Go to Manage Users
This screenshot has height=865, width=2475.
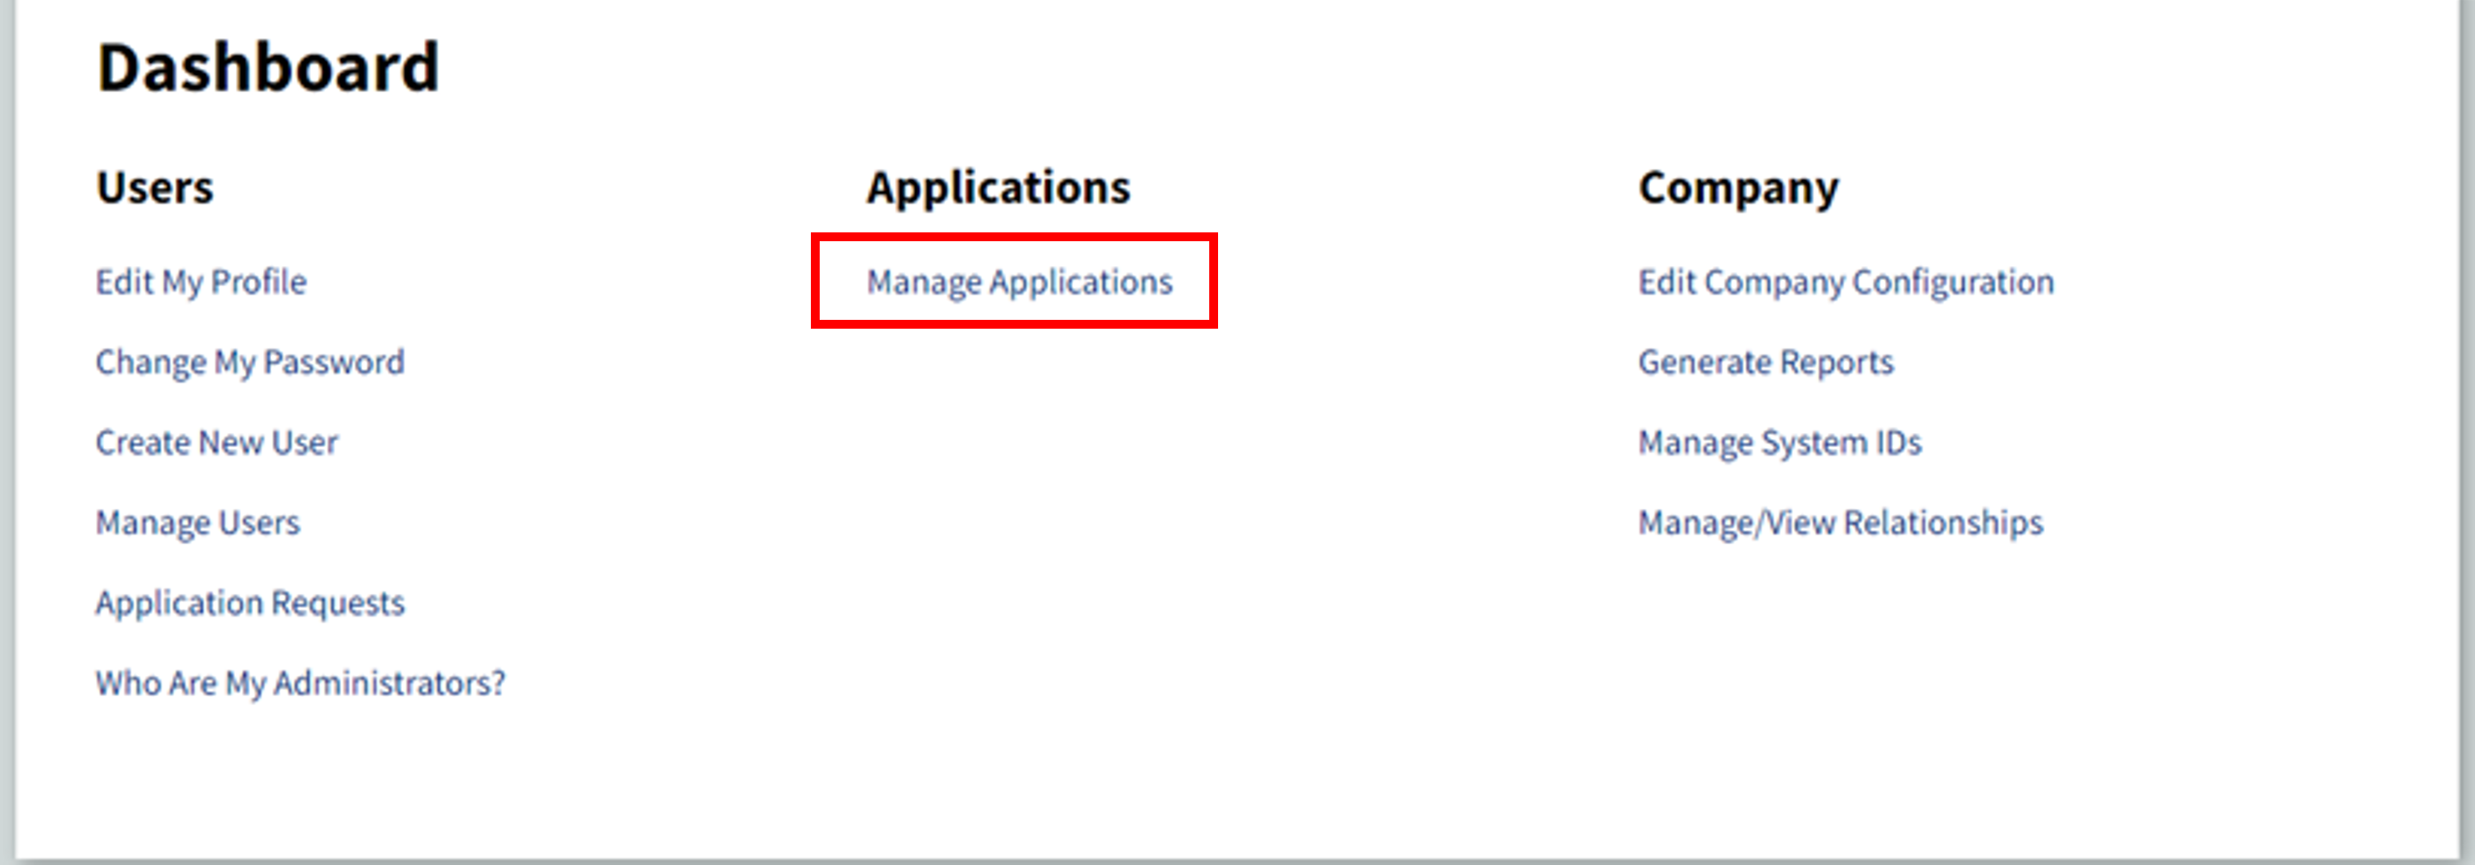[197, 524]
